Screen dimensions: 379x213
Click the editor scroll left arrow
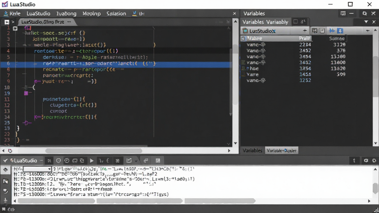(3, 151)
